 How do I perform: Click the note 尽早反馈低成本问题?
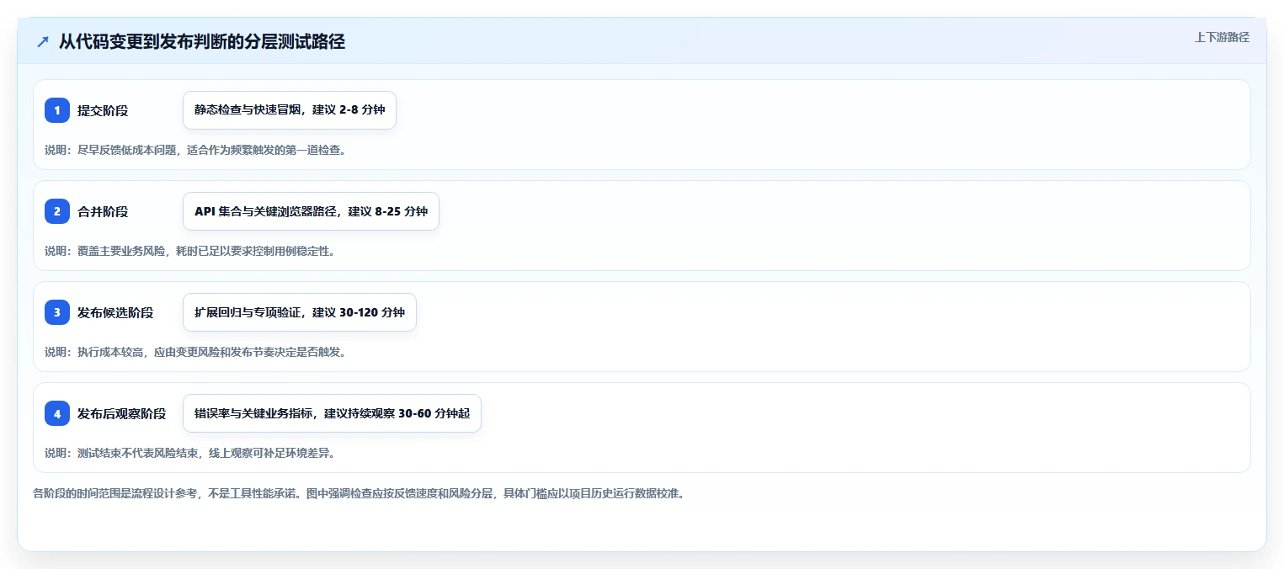[x=195, y=151]
